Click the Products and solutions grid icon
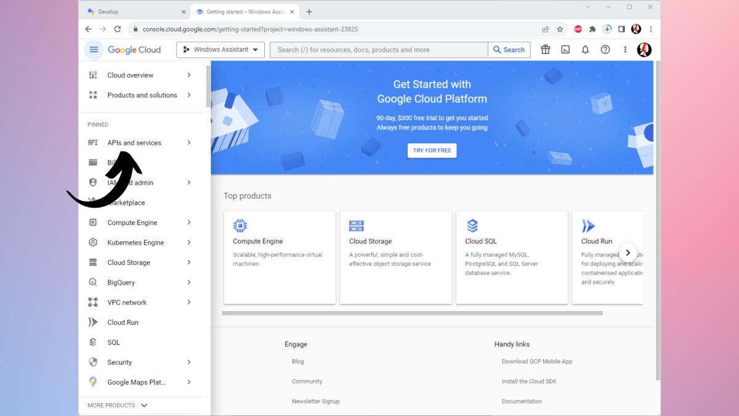The image size is (739, 416). click(x=93, y=95)
